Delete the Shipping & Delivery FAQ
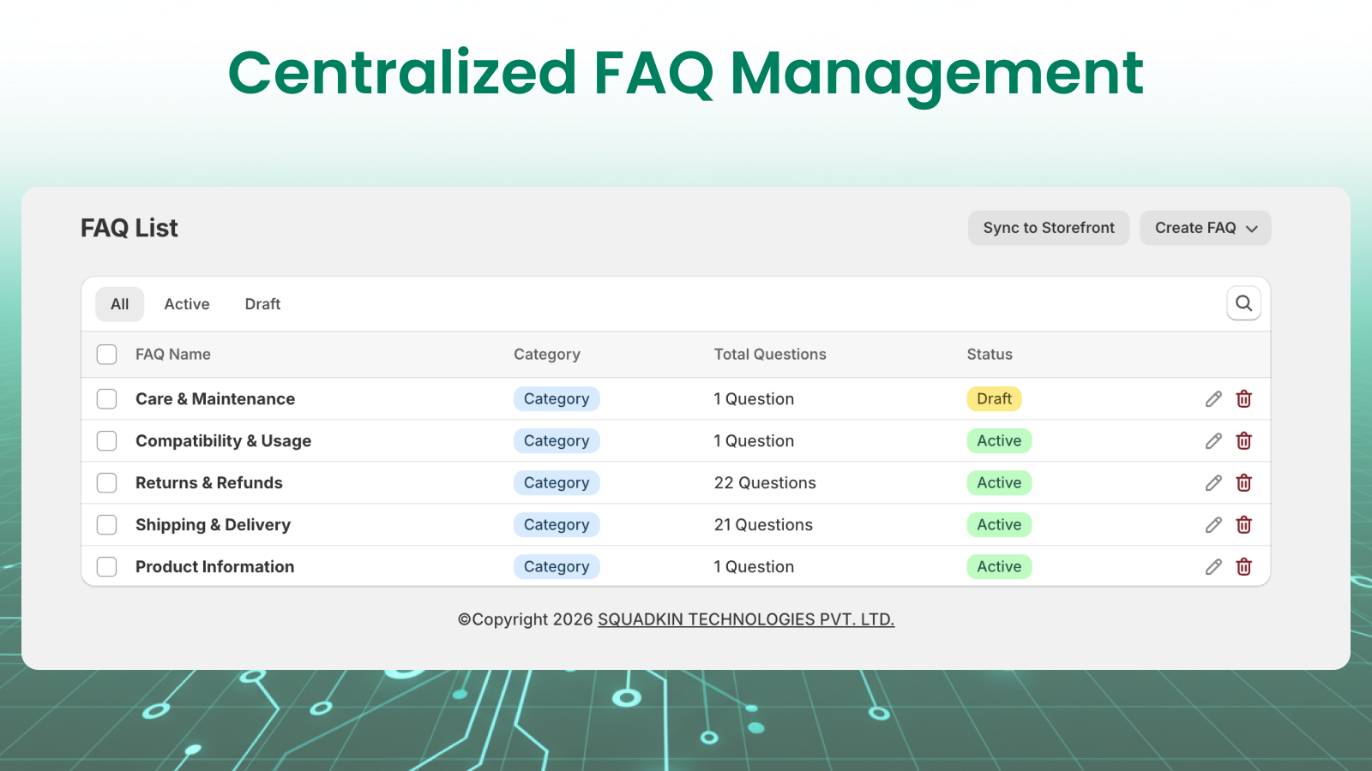The width and height of the screenshot is (1372, 771). pyautogui.click(x=1243, y=524)
